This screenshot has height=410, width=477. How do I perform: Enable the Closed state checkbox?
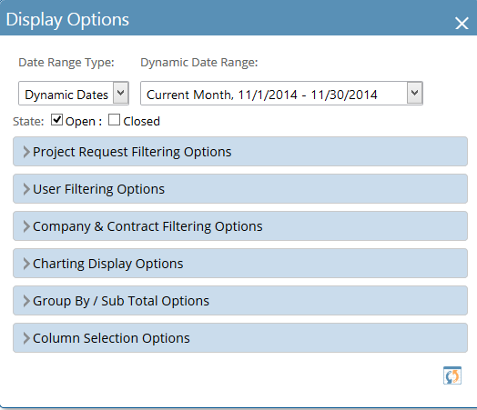(114, 120)
